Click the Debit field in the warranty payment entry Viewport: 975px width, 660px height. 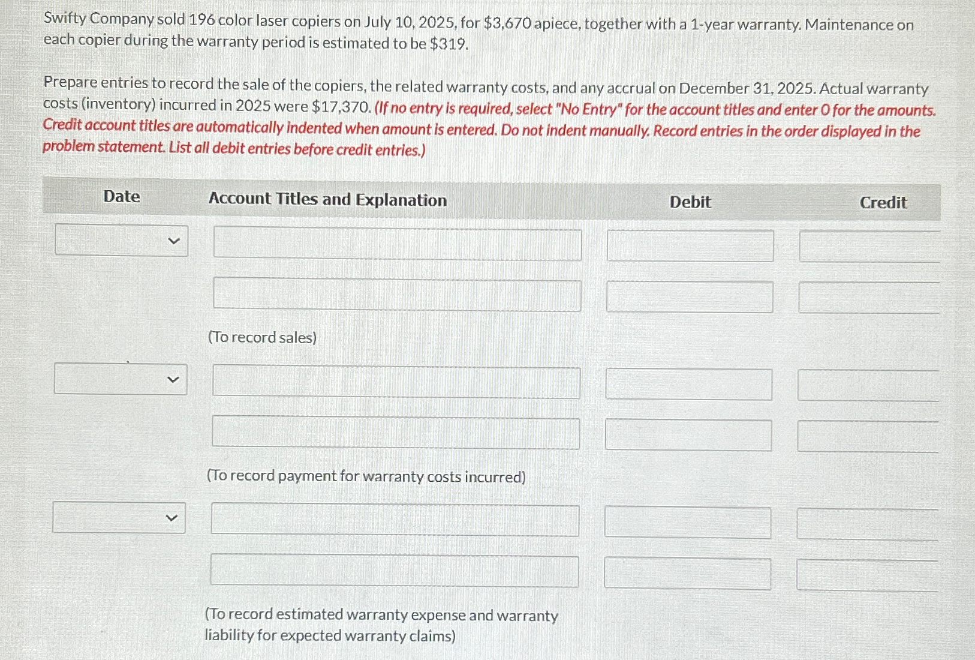pos(688,383)
